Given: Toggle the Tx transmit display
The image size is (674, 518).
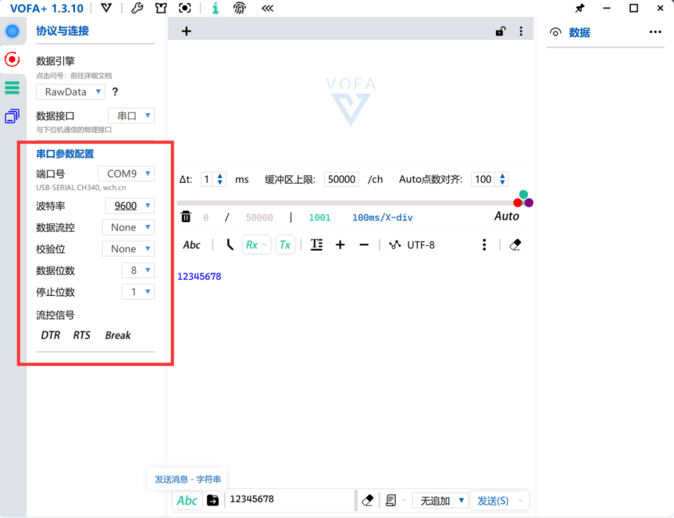Looking at the screenshot, I should pyautogui.click(x=285, y=245).
